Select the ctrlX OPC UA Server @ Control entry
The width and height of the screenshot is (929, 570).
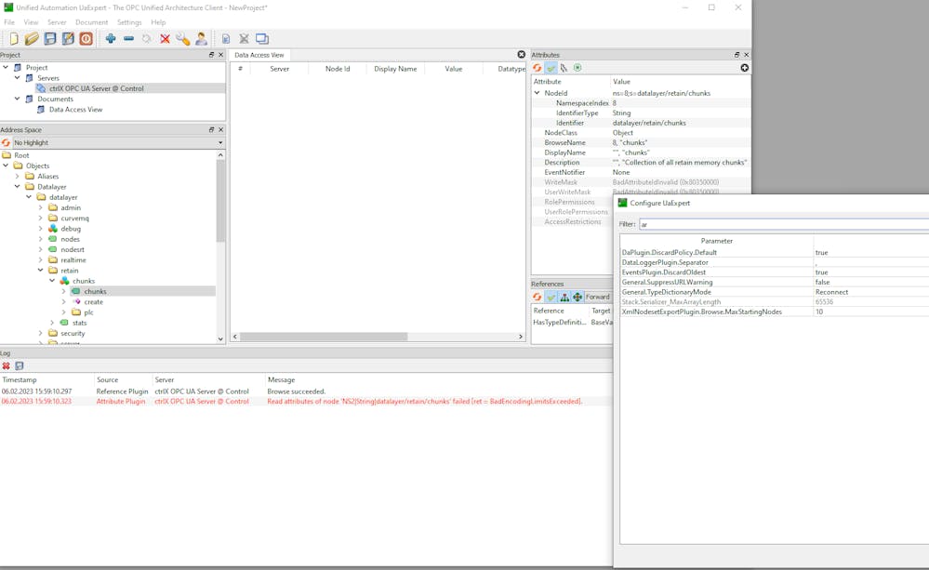pyautogui.click(x=96, y=88)
